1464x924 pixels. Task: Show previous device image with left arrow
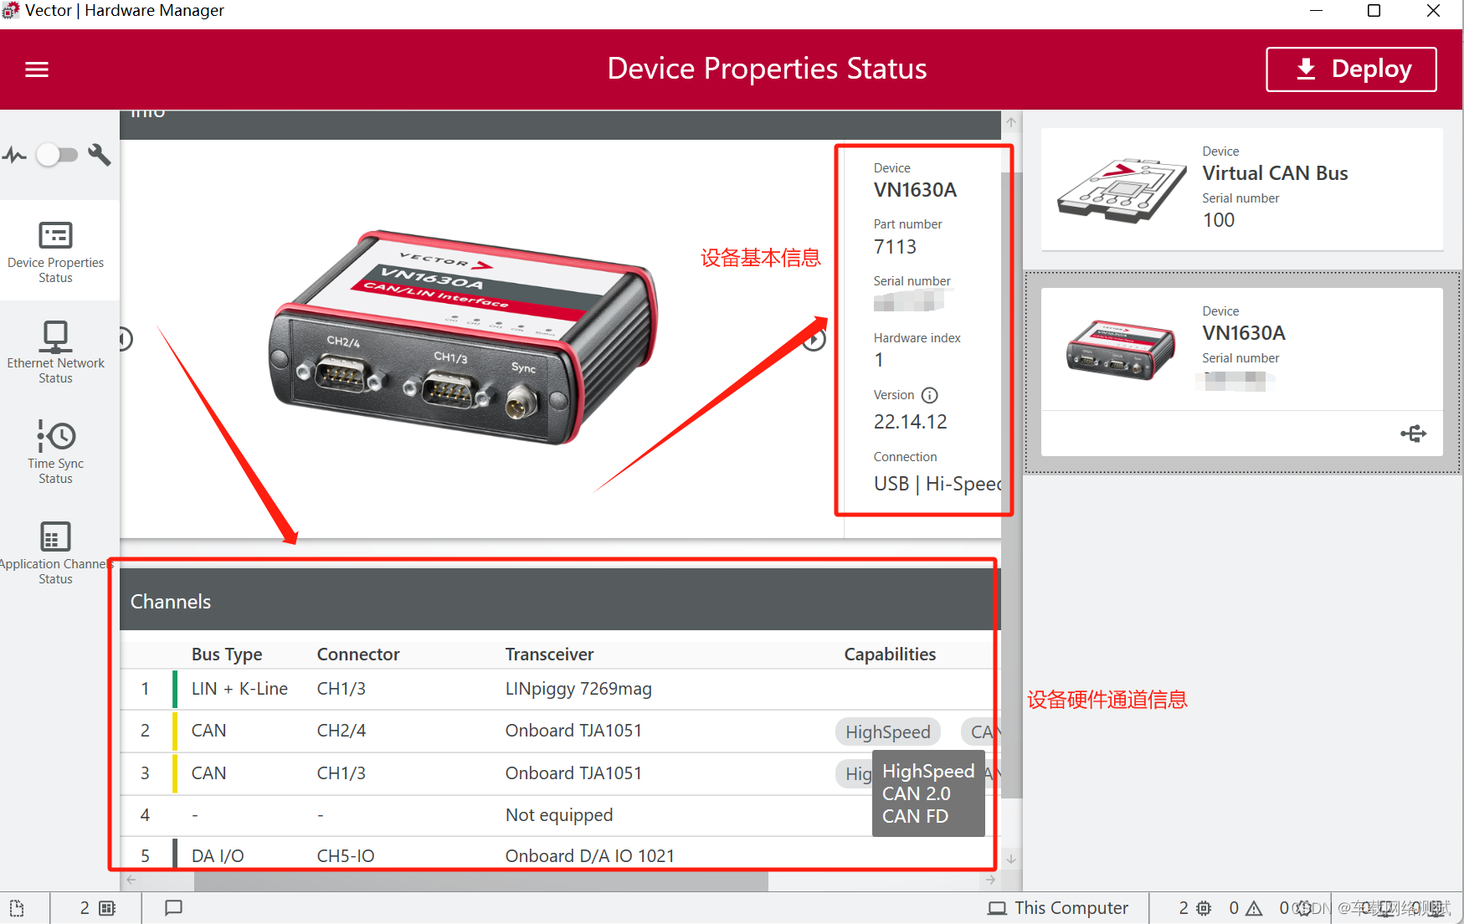pos(124,339)
